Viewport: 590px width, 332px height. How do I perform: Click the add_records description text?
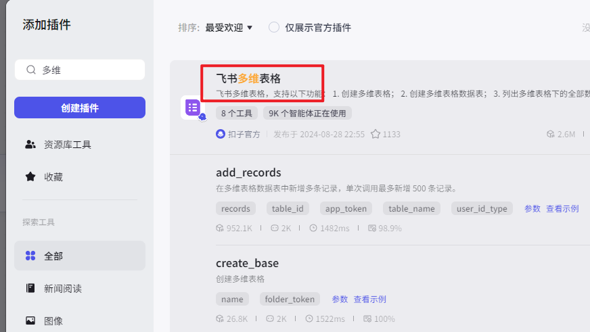[337, 189]
